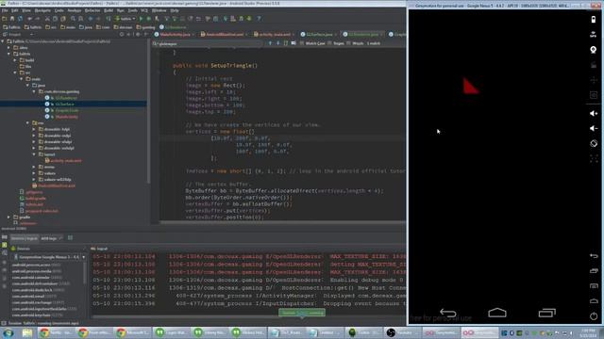Image resolution: width=604 pixels, height=339 pixels.
Task: Tap Genymotion rotate screen icon
Action: tap(594, 143)
